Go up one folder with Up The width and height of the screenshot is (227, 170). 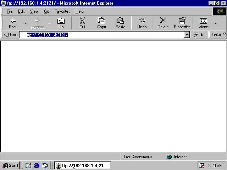(x=61, y=23)
